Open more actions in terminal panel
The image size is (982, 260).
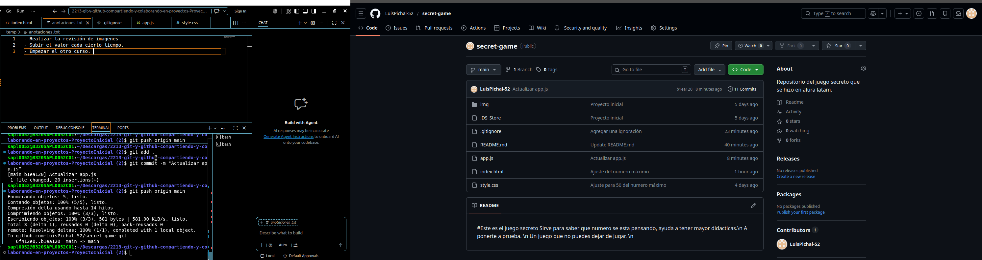tap(223, 128)
